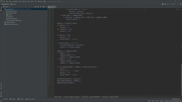Open the Favorites side tab
This screenshot has width=182, height=102.
click(x=1, y=94)
